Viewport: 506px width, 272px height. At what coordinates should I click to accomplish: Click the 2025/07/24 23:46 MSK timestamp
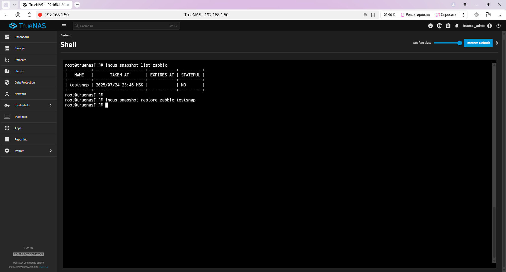(x=119, y=85)
